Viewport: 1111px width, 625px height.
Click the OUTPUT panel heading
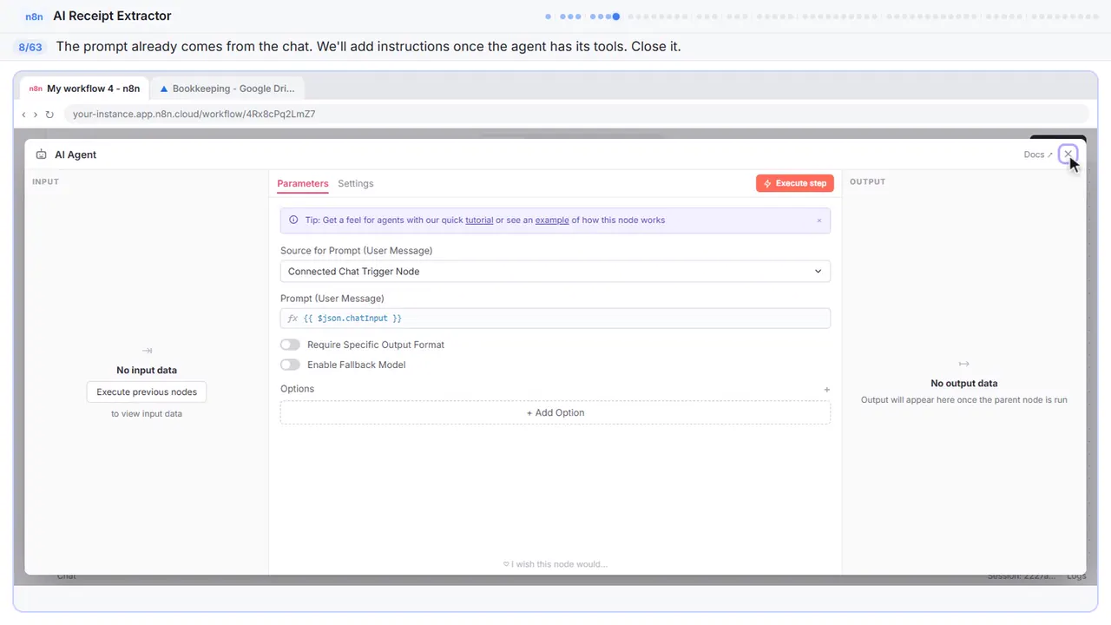click(x=868, y=182)
